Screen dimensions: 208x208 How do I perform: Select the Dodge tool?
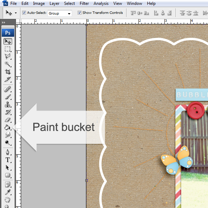pos(8,143)
